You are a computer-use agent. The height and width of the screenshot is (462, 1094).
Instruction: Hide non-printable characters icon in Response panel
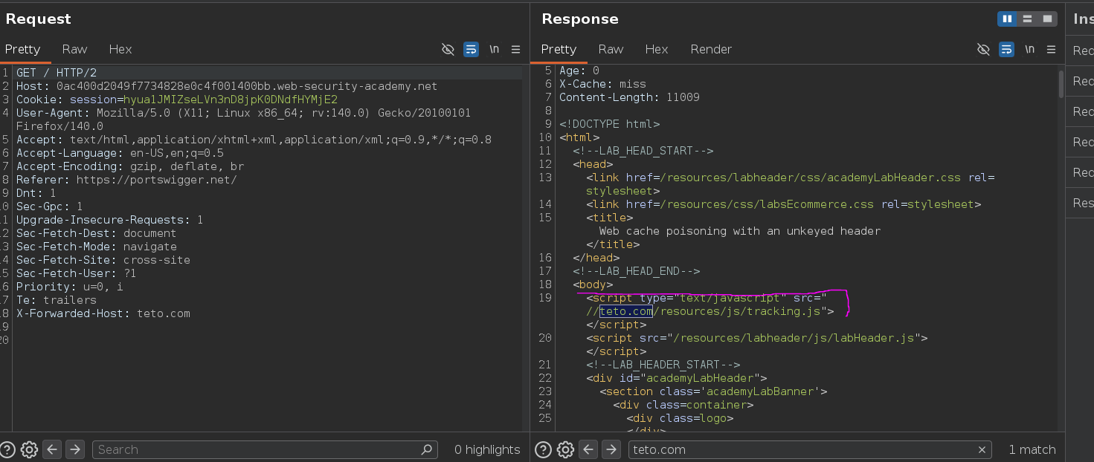pos(983,49)
